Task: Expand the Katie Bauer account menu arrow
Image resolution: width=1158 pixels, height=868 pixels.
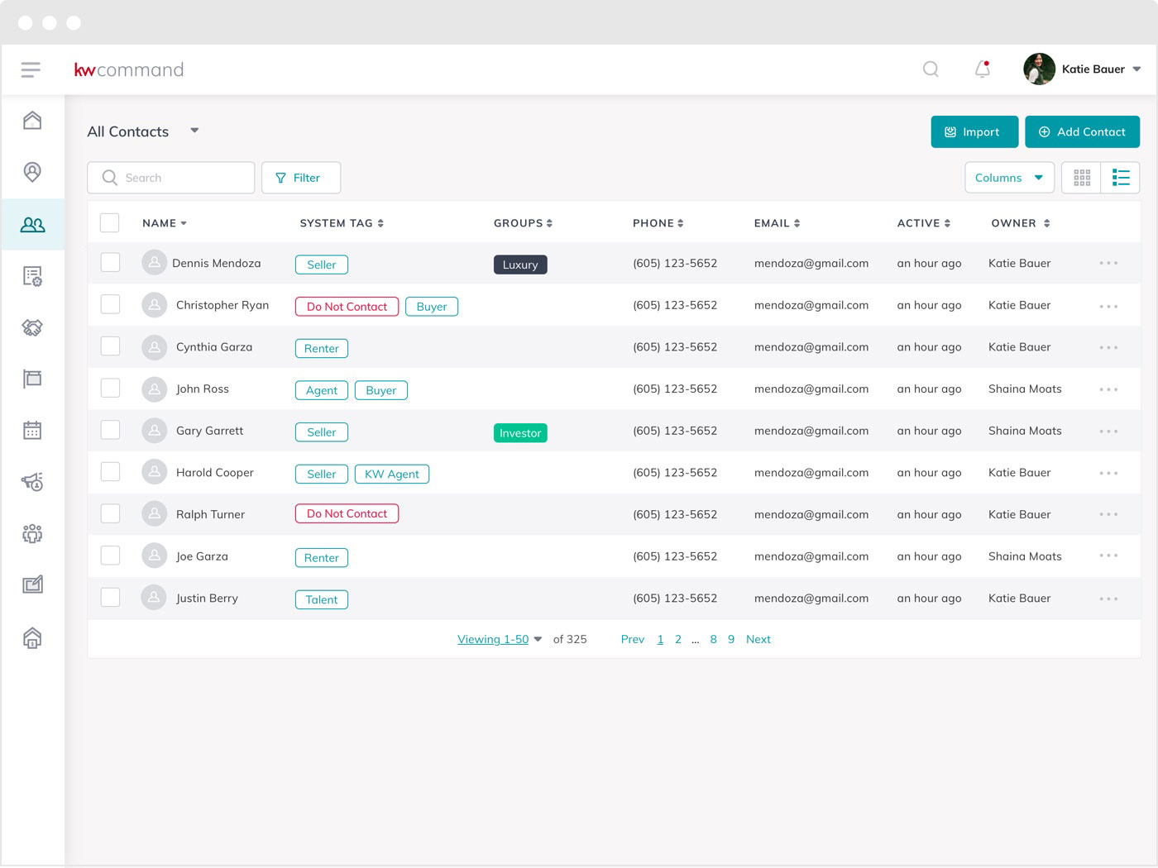Action: [x=1136, y=69]
